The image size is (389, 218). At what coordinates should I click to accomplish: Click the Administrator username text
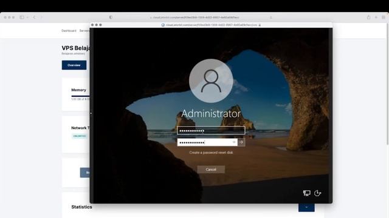click(211, 113)
